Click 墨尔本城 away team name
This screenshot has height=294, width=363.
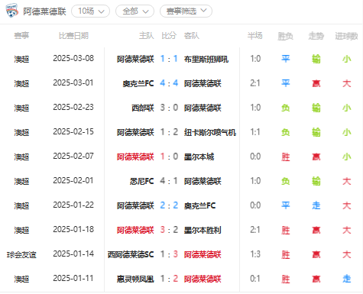point(199,157)
